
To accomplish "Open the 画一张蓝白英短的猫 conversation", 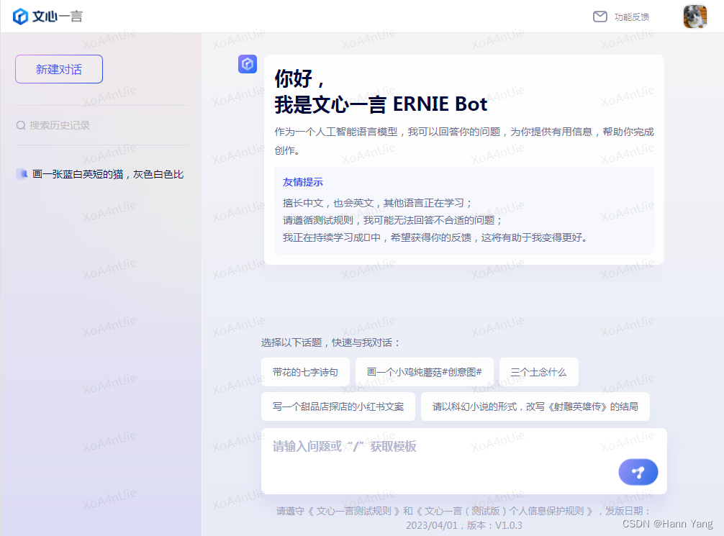I will (101, 174).
